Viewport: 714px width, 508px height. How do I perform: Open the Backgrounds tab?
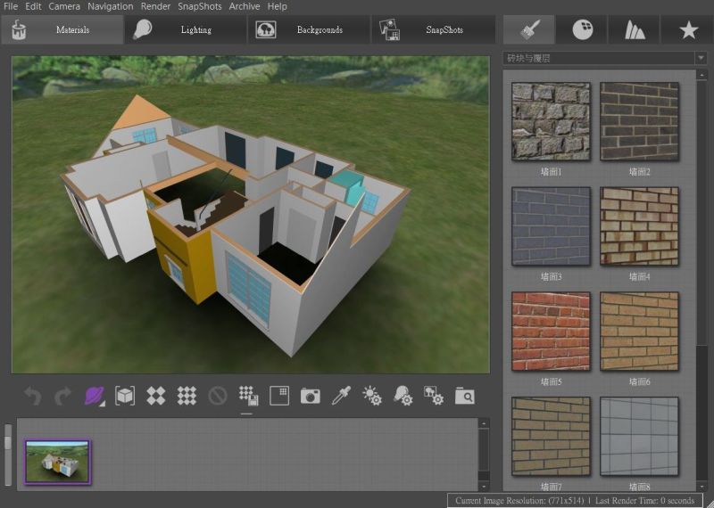[x=310, y=29]
